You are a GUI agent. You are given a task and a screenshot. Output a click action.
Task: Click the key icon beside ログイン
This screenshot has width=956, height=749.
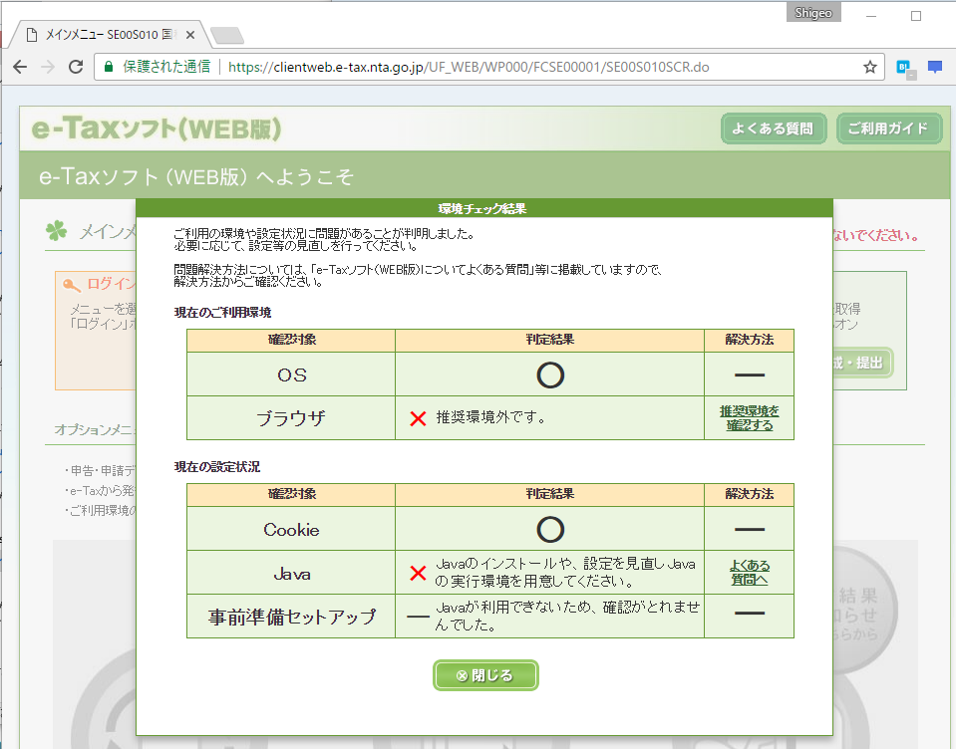click(72, 285)
